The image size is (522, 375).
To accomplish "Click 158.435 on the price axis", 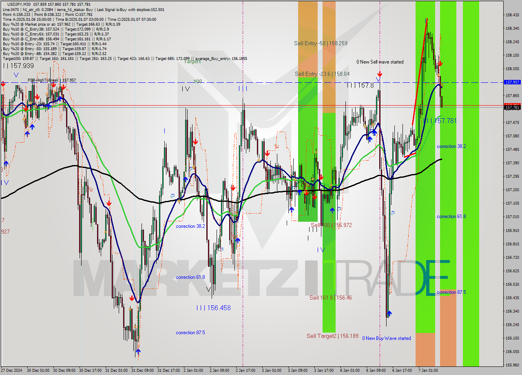I will coord(512,15).
